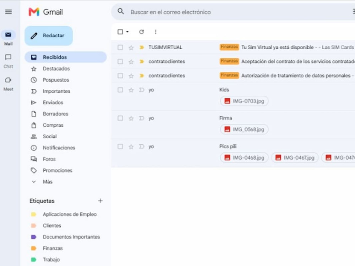Screen dimensions: 355x266
Task: Mark the Kids email as important
Action: pos(142,90)
